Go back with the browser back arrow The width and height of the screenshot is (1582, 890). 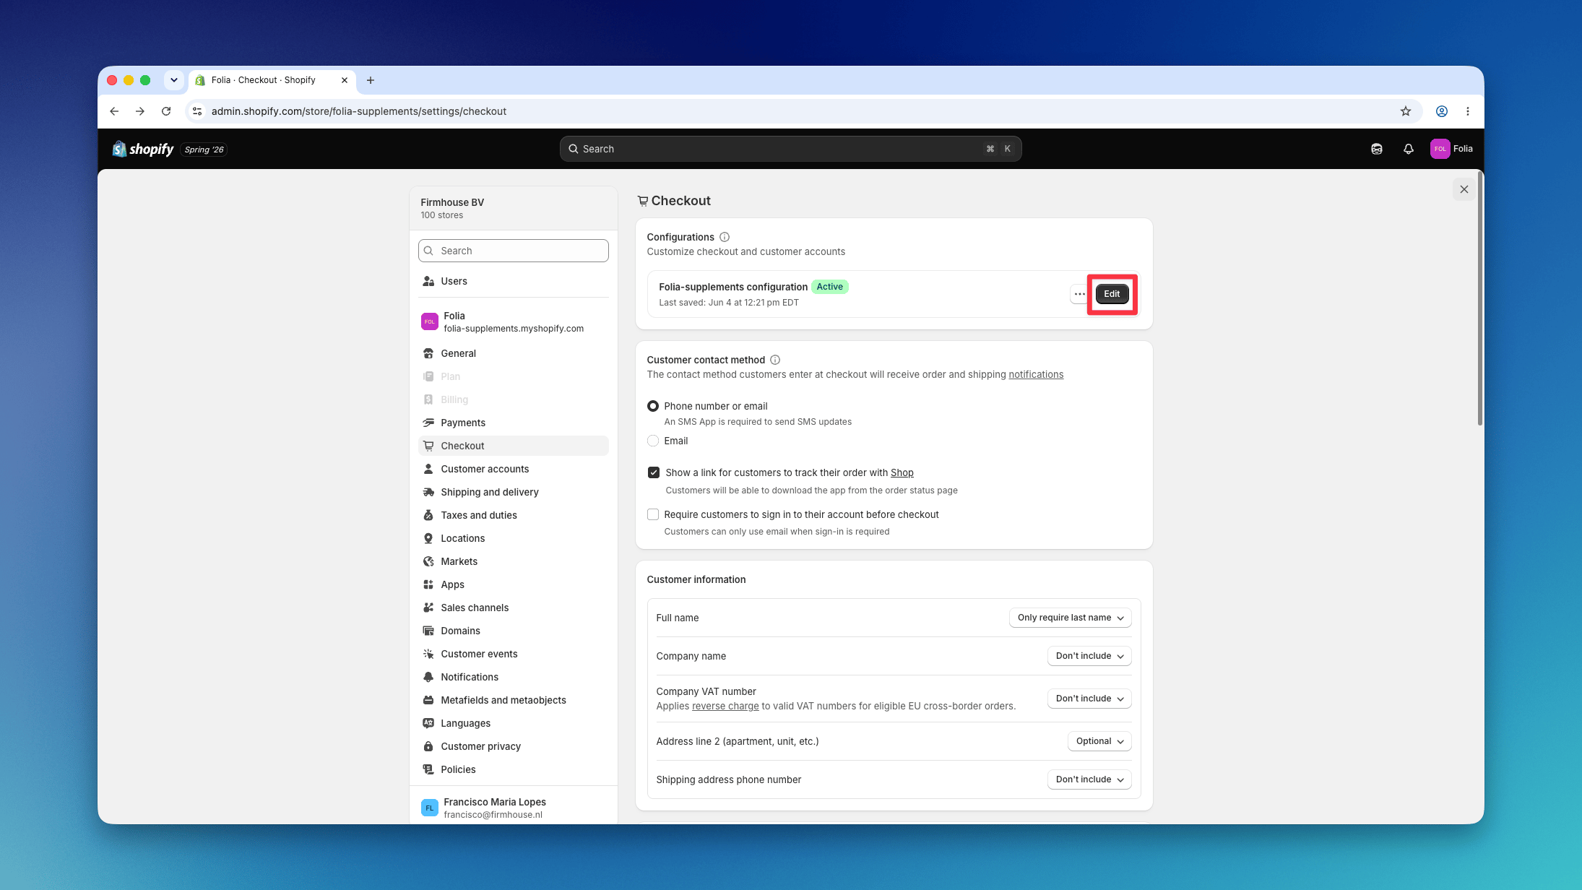[x=114, y=111]
